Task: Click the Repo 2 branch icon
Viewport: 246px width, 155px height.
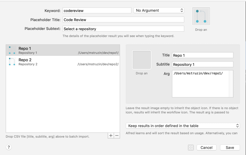Action: point(12,62)
